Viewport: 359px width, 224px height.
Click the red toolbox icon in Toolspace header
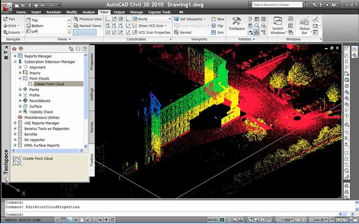tap(14, 49)
